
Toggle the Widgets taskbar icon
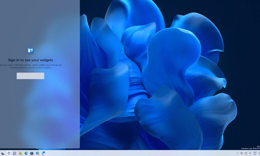coord(9,153)
